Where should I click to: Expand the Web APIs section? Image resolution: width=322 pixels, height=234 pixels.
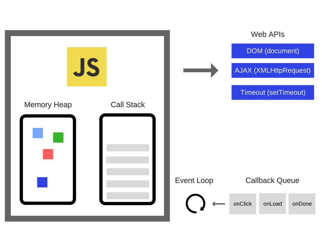click(268, 34)
